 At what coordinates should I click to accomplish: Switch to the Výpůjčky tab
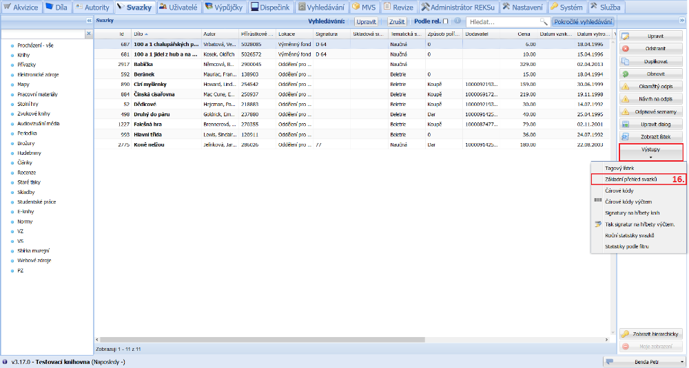coord(224,7)
